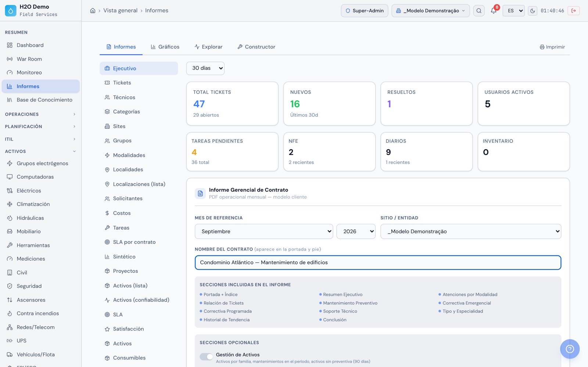Open Hidráulicas assets
The width and height of the screenshot is (588, 367).
pyautogui.click(x=41, y=218)
